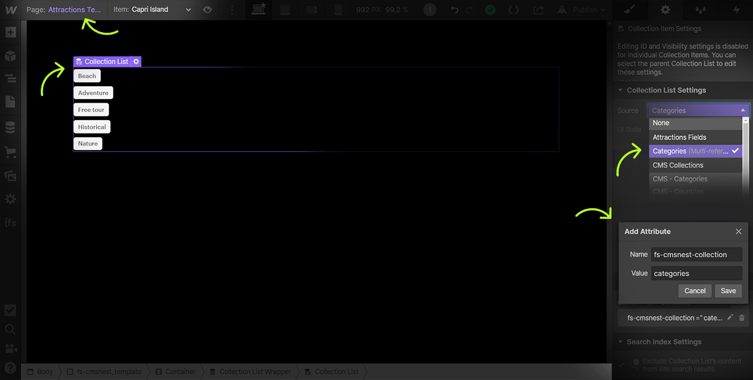
Task: Click the Adventure category tag
Action: coord(93,93)
